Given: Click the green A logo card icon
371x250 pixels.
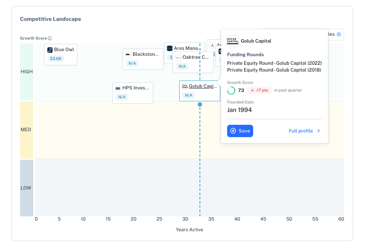Looking at the screenshot, I should 212,45.
